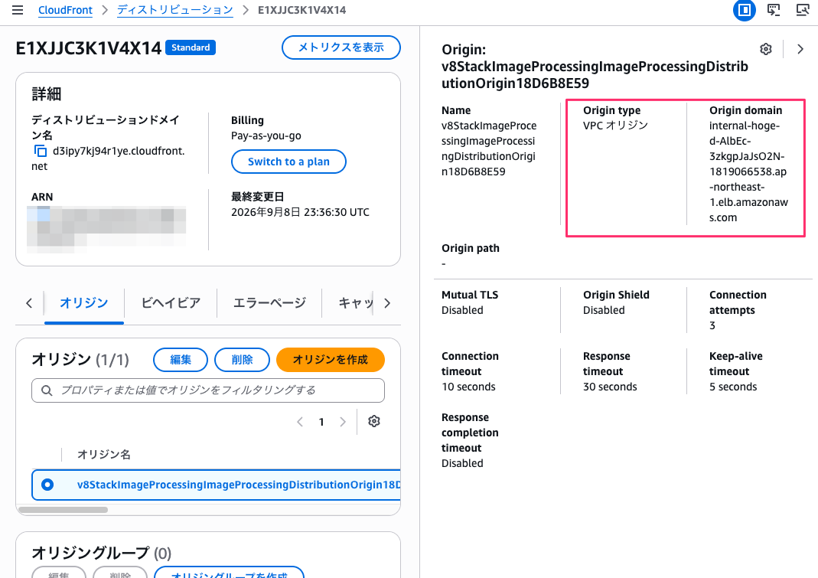Click the ディストリビューション breadcrumb link
This screenshot has height=578, width=818.
point(174,10)
